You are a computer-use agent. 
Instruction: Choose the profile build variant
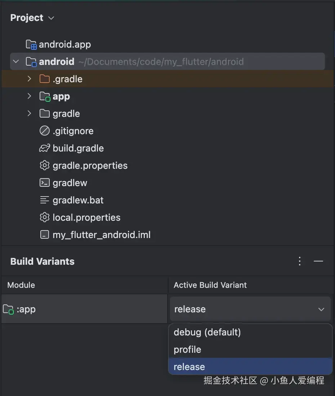(187, 349)
